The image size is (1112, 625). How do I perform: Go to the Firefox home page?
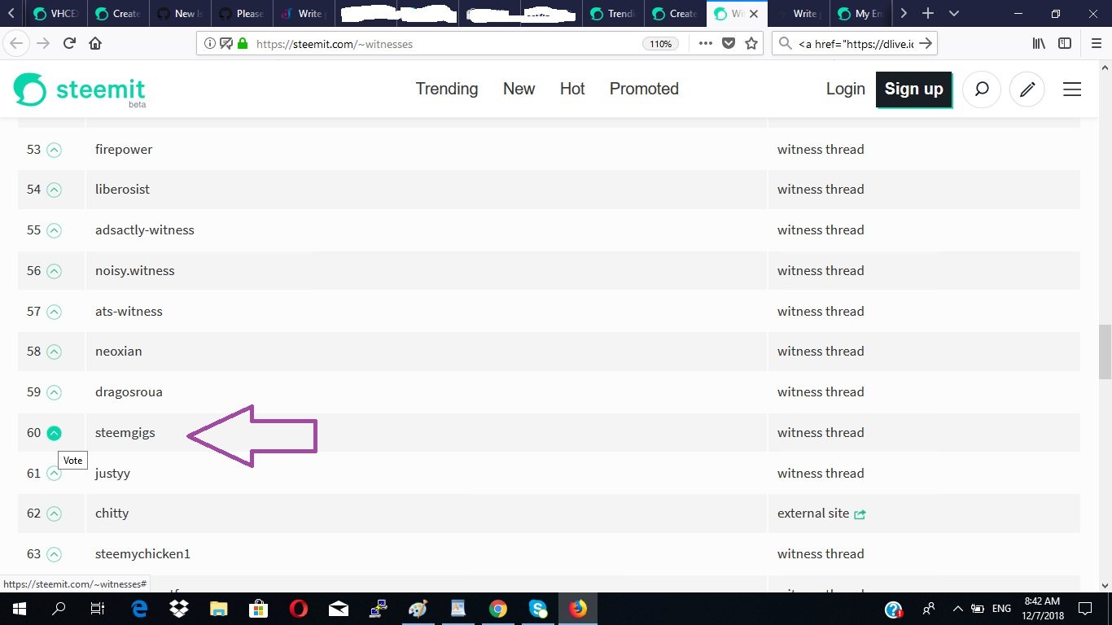[95, 43]
